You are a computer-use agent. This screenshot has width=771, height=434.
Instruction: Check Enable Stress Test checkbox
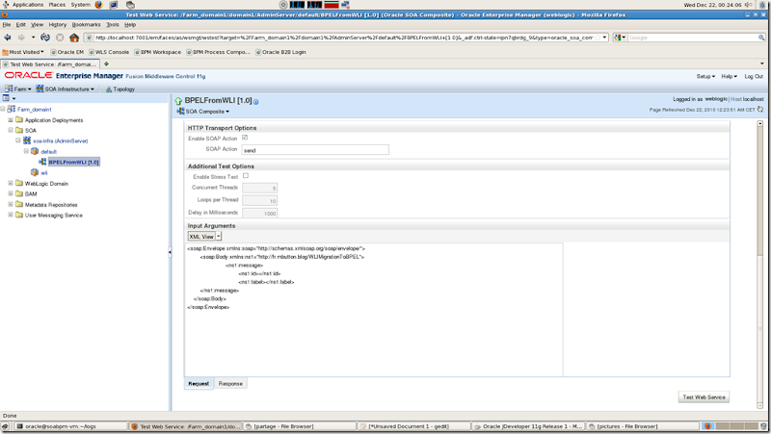click(246, 175)
